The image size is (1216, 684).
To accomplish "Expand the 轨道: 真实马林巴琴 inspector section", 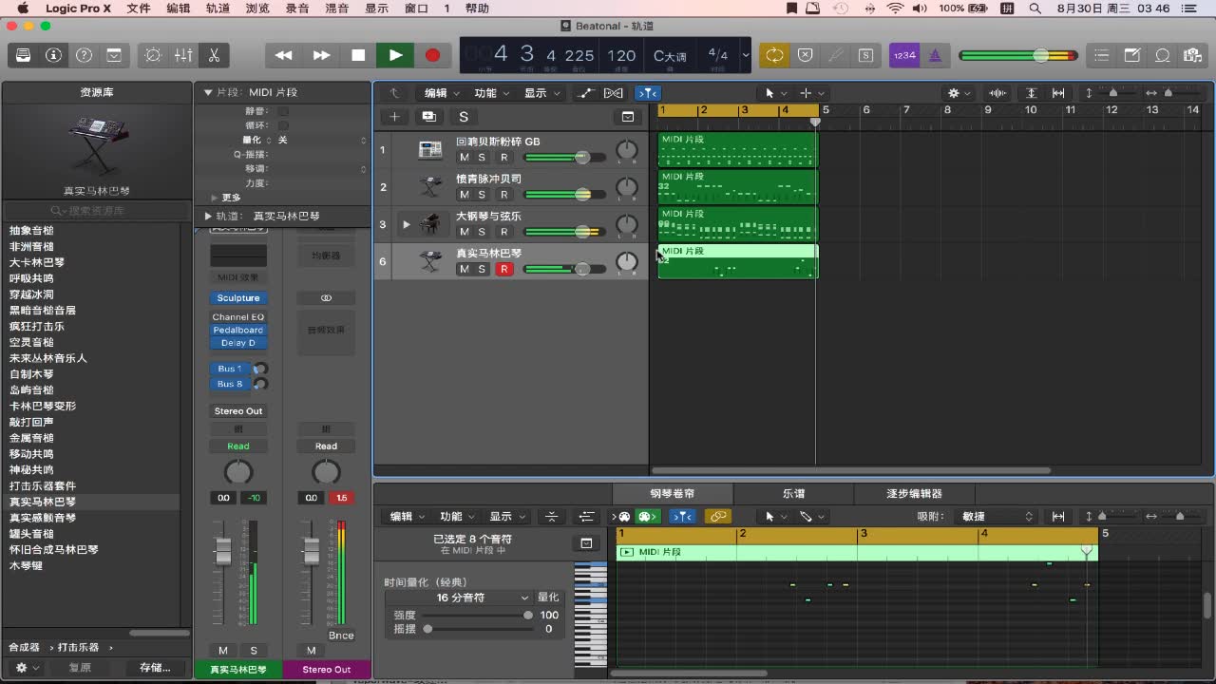I will 208,217.
